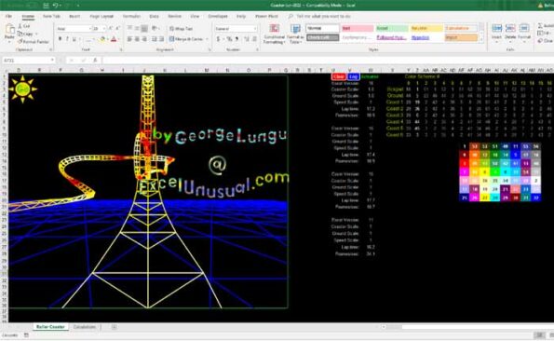This screenshot has height=341, width=554.
Task: Decrease decimal places
Action: pyautogui.click(x=254, y=39)
